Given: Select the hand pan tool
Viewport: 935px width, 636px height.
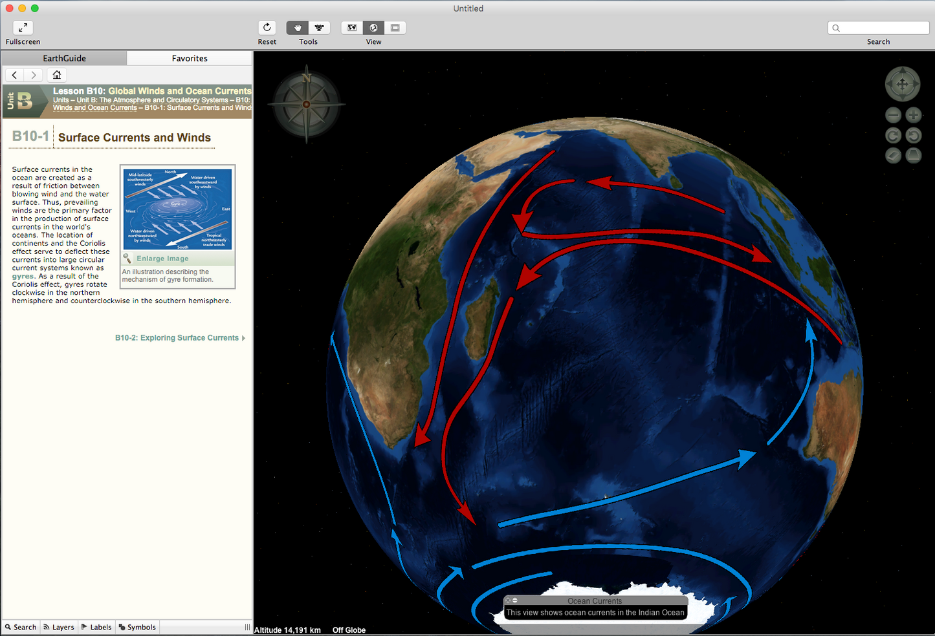Looking at the screenshot, I should tap(298, 28).
